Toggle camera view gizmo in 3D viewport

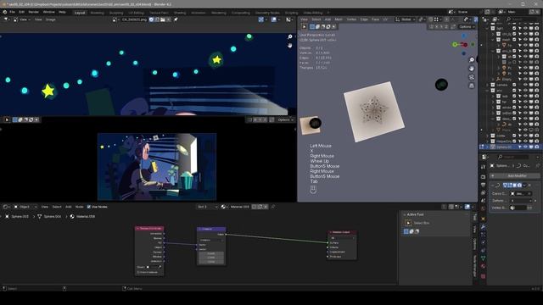[472, 77]
